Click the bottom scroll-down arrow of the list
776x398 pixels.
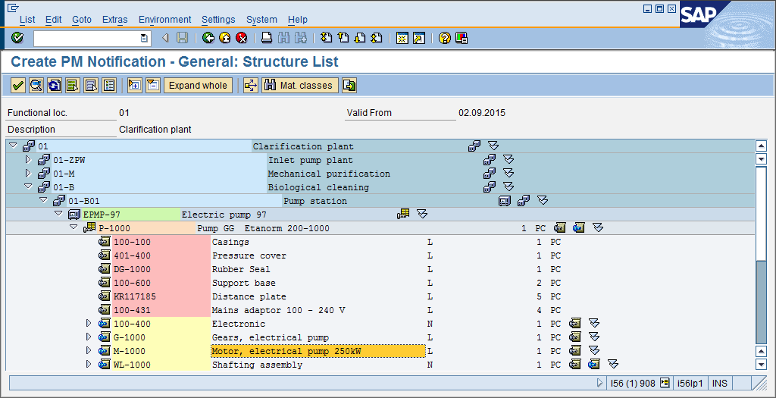pyautogui.click(x=761, y=365)
